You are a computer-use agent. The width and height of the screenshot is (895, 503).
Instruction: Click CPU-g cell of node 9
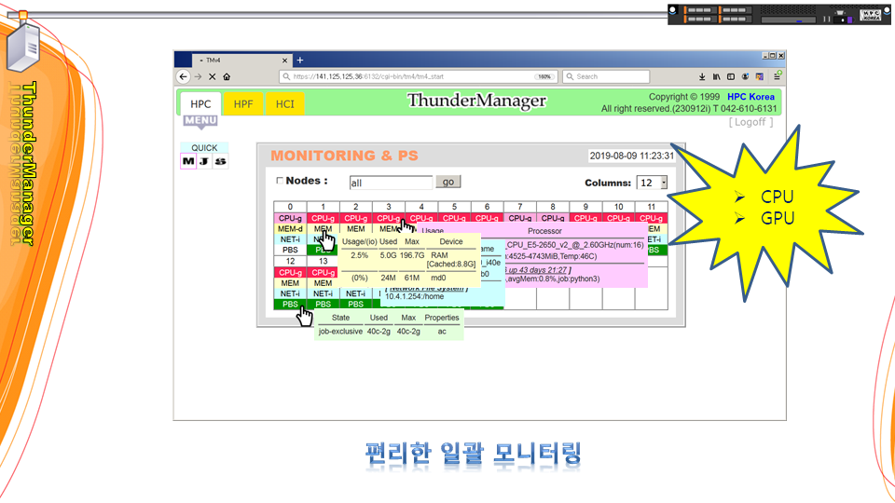pyautogui.click(x=585, y=218)
